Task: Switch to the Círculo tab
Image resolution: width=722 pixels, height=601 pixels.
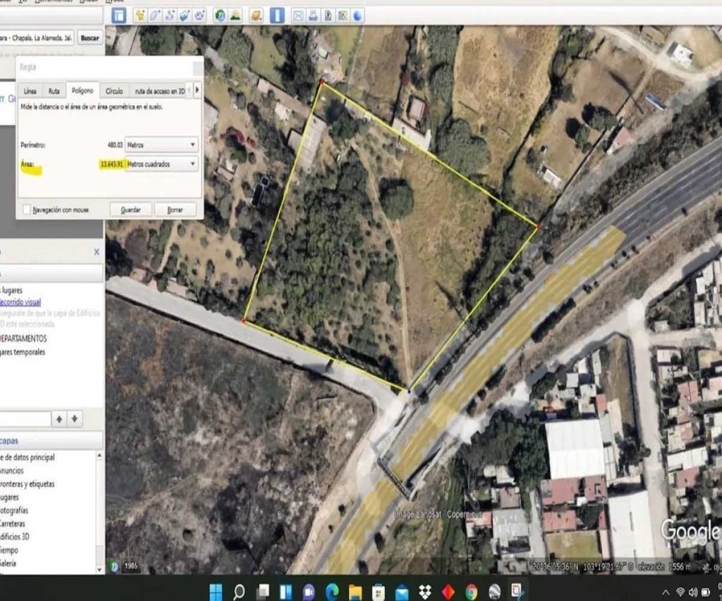Action: pyautogui.click(x=114, y=91)
